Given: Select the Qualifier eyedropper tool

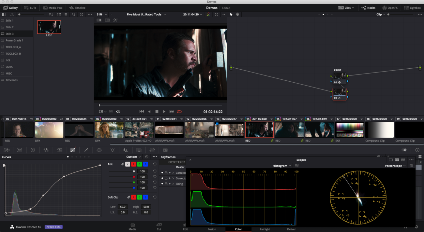Looking at the screenshot, I should [86, 150].
